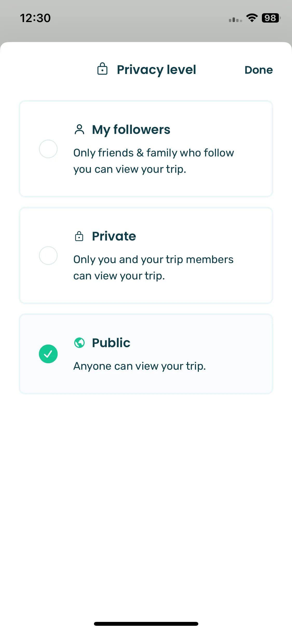Image resolution: width=292 pixels, height=632 pixels.
Task: Tap the Privacy level title
Action: (157, 70)
